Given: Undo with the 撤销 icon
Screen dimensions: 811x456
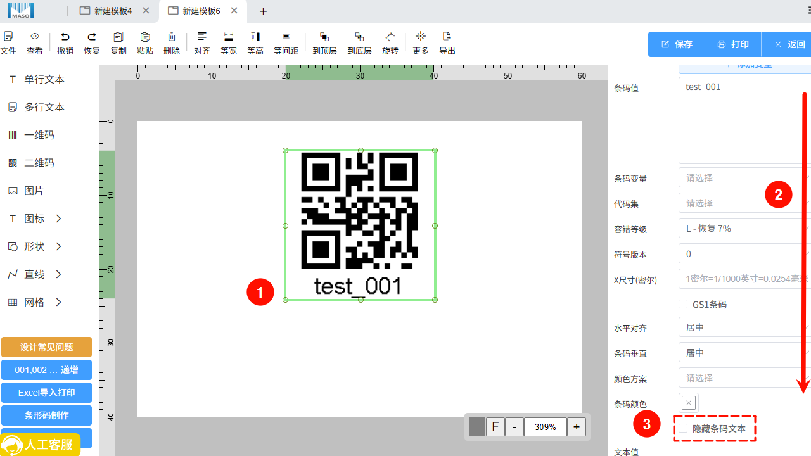Looking at the screenshot, I should pyautogui.click(x=65, y=43).
